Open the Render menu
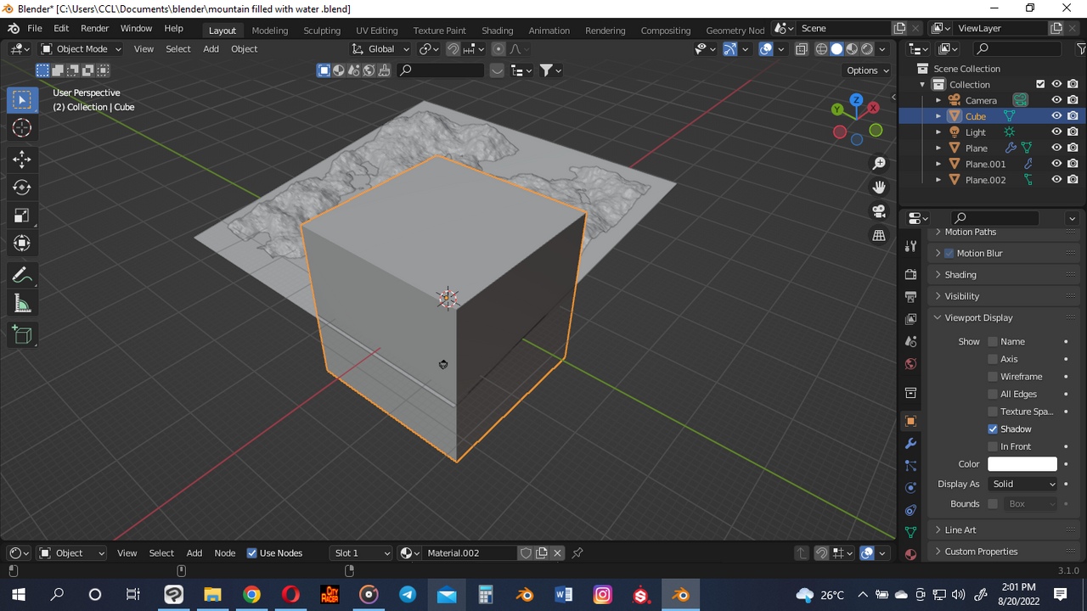 tap(95, 28)
